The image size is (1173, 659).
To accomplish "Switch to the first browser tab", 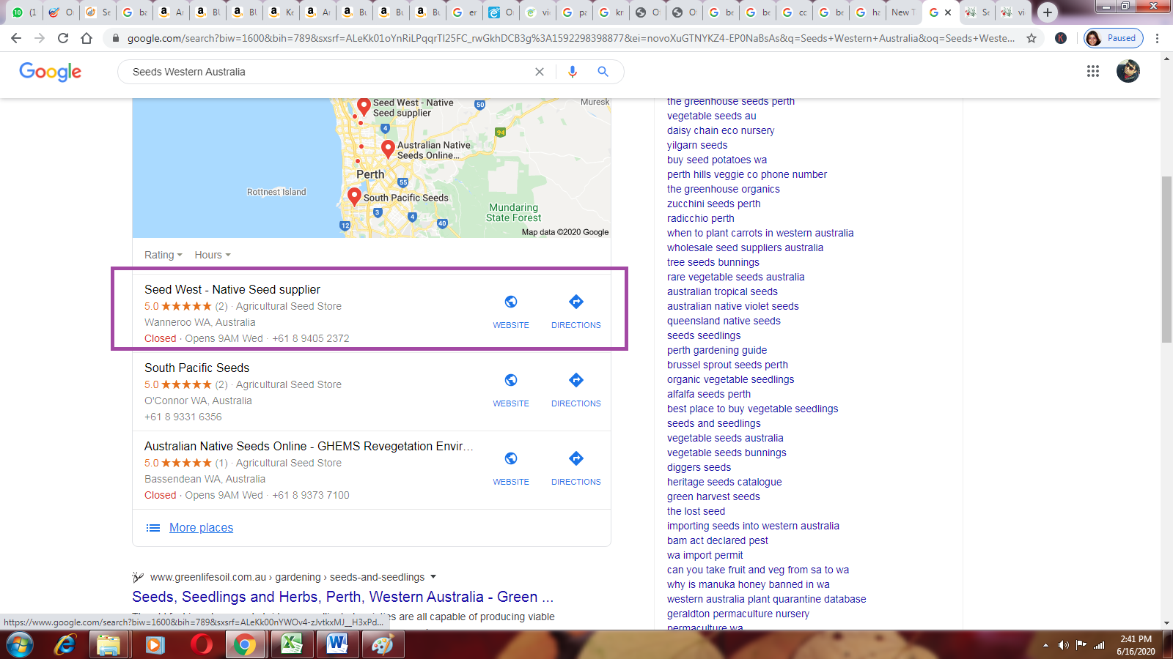I will point(24,12).
